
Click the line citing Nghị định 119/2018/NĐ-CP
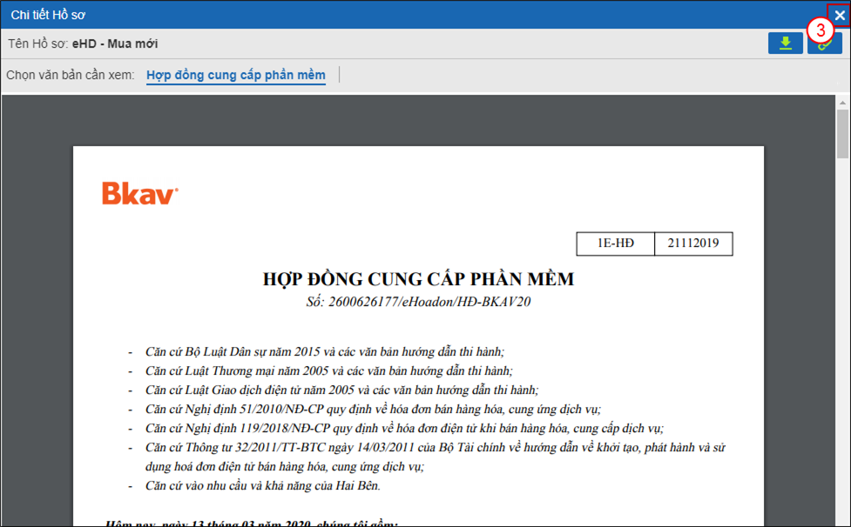(x=404, y=429)
